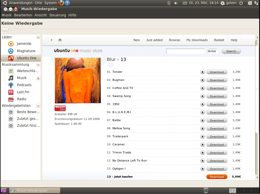
Task: Launch Firefox from the top panel
Action: click(x=61, y=3)
